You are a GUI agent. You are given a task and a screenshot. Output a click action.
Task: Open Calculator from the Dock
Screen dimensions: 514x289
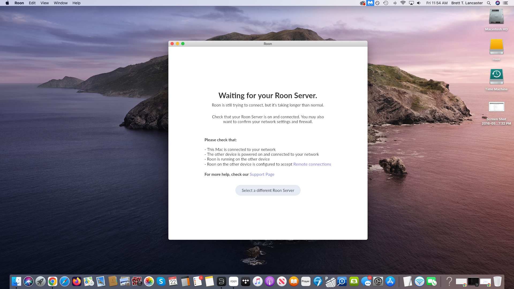point(185,281)
